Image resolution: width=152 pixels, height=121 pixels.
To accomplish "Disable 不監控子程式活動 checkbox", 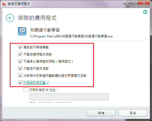I will click(20, 69).
